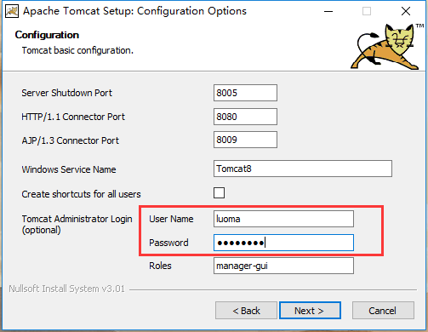Click the Tomcat Administrator Login label

click(77, 224)
